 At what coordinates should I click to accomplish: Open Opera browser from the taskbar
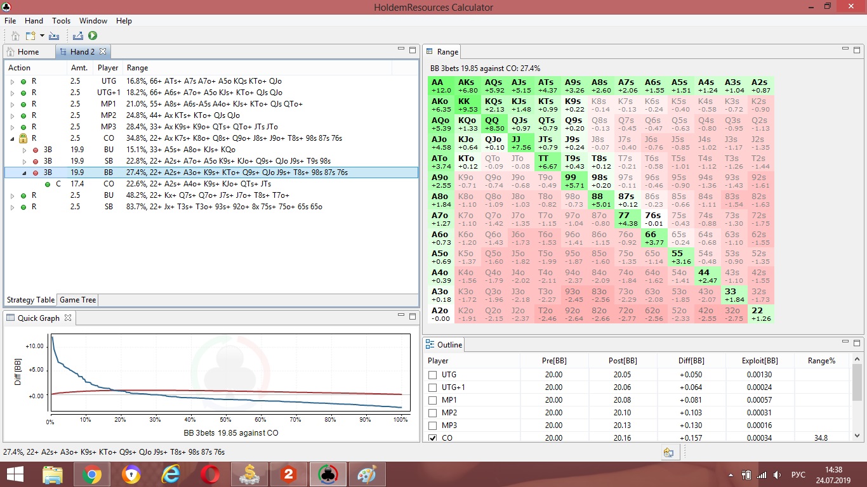pyautogui.click(x=210, y=474)
